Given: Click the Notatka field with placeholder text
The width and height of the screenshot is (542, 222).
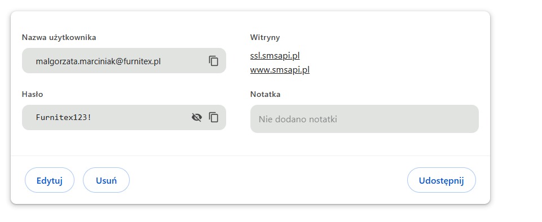Looking at the screenshot, I should point(364,119).
